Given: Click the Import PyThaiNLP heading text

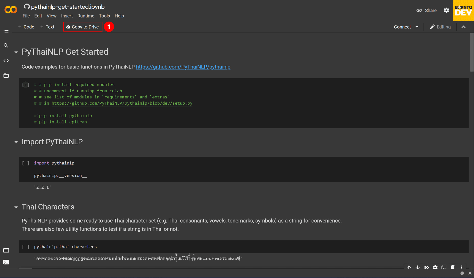Looking at the screenshot, I should coord(52,142).
